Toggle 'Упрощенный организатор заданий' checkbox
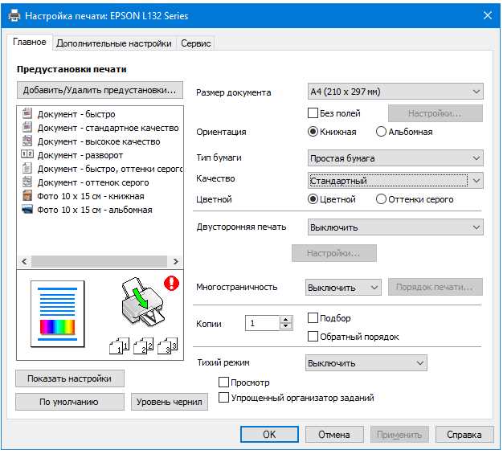The image size is (503, 454). 223,398
